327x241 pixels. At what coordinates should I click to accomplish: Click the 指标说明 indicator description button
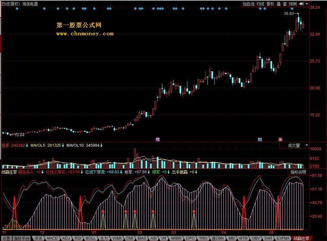[298, 172]
